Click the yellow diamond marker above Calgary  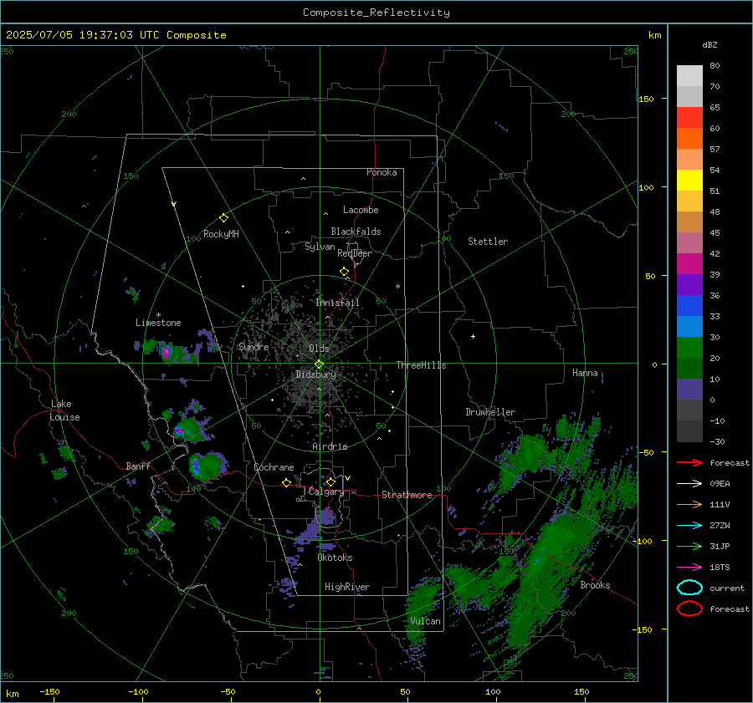[x=330, y=481]
